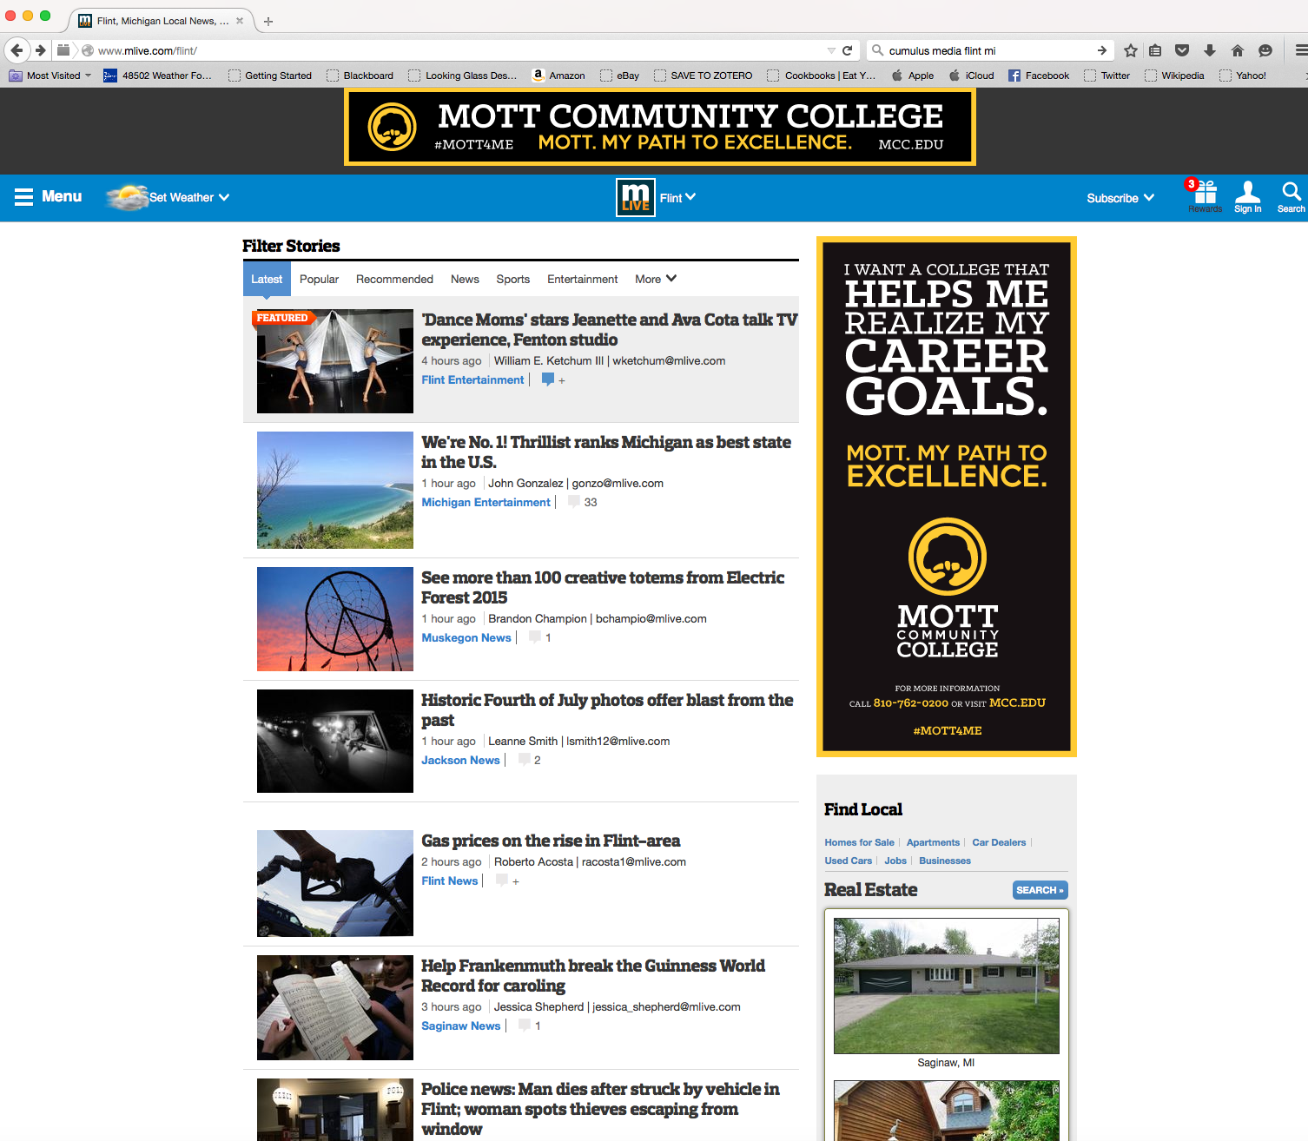Click the Sign In person icon
Viewport: 1308px width, 1141px height.
click(x=1247, y=193)
